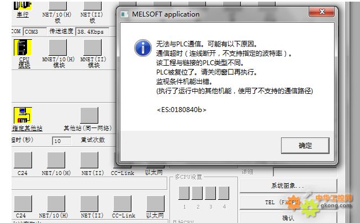Image resolution: width=360 pixels, height=223 pixels.
Task: Close the MELSOFT application dialog
Action: (322, 12)
